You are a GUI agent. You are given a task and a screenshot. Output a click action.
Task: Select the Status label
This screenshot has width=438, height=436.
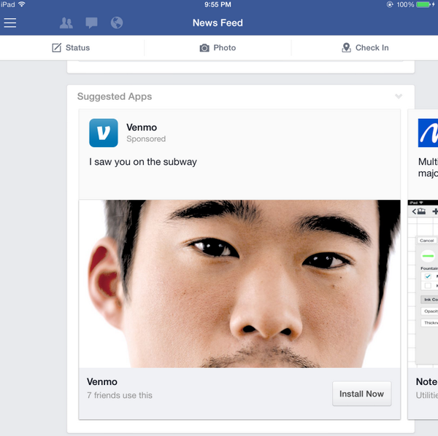click(x=77, y=47)
